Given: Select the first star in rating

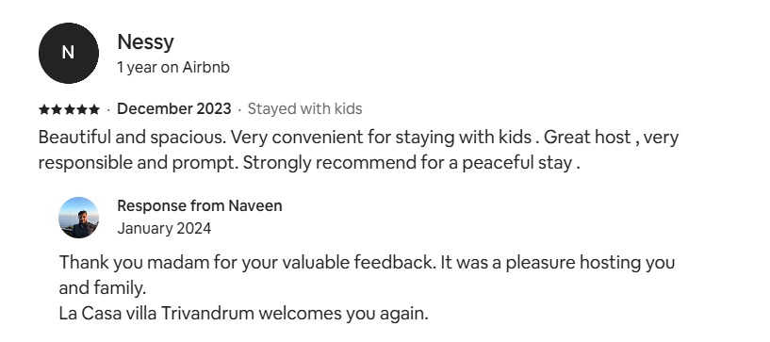Looking at the screenshot, I should [x=43, y=109].
